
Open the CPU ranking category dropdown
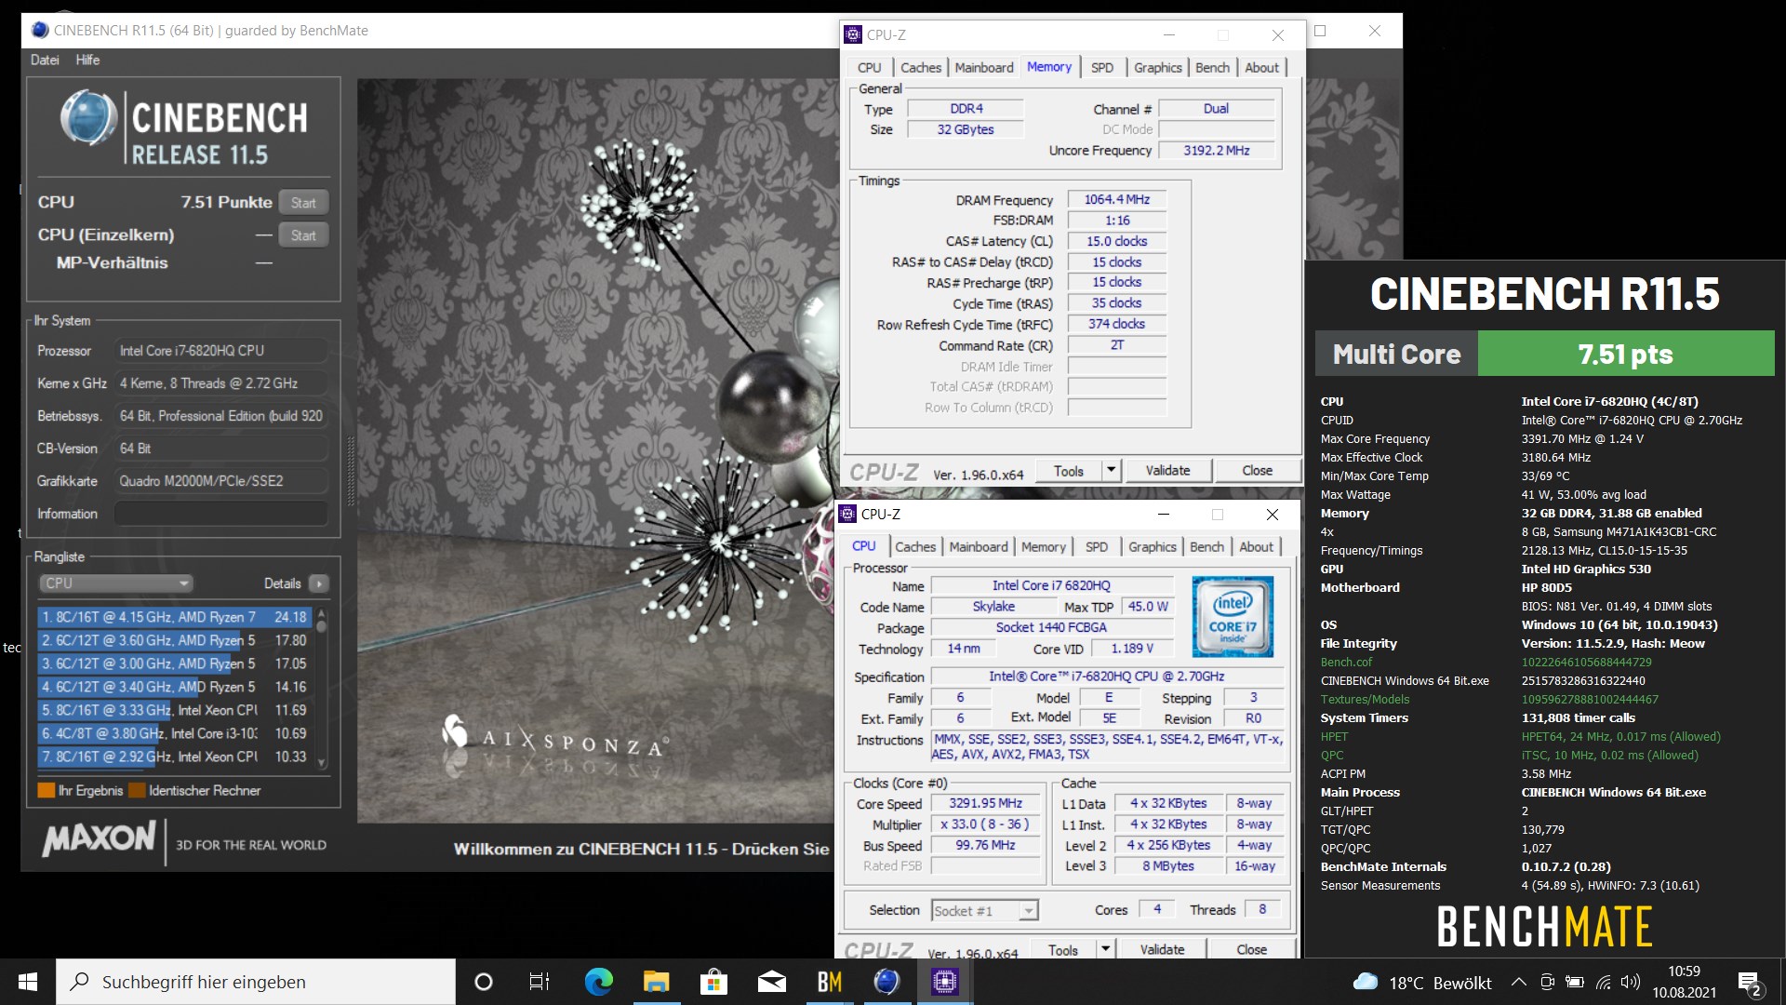115,583
